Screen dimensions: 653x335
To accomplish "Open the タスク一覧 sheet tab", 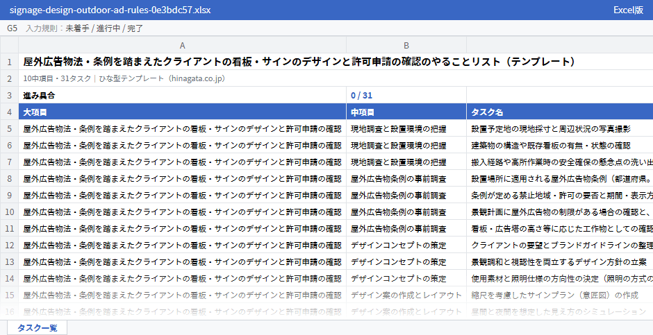I will 37,327.
